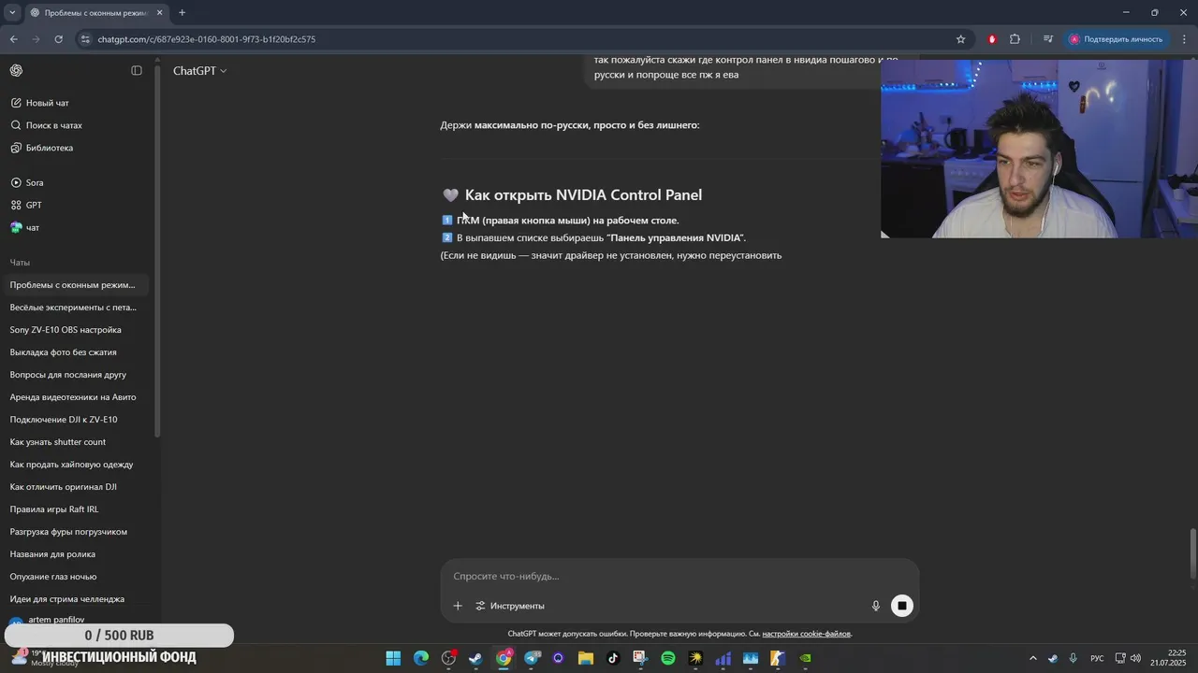Open NVIDIA app in taskbar
This screenshot has height=673, width=1198.
tap(805, 658)
